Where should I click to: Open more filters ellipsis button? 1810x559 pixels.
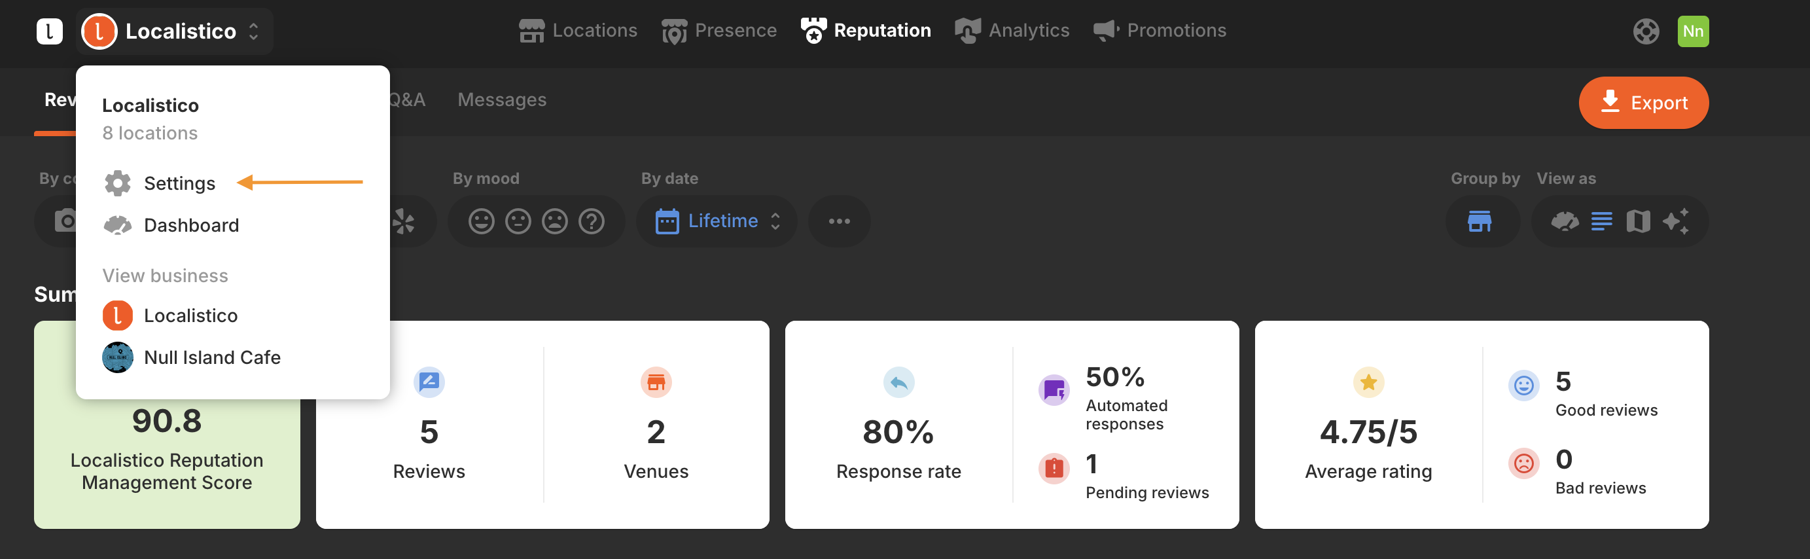tap(839, 221)
